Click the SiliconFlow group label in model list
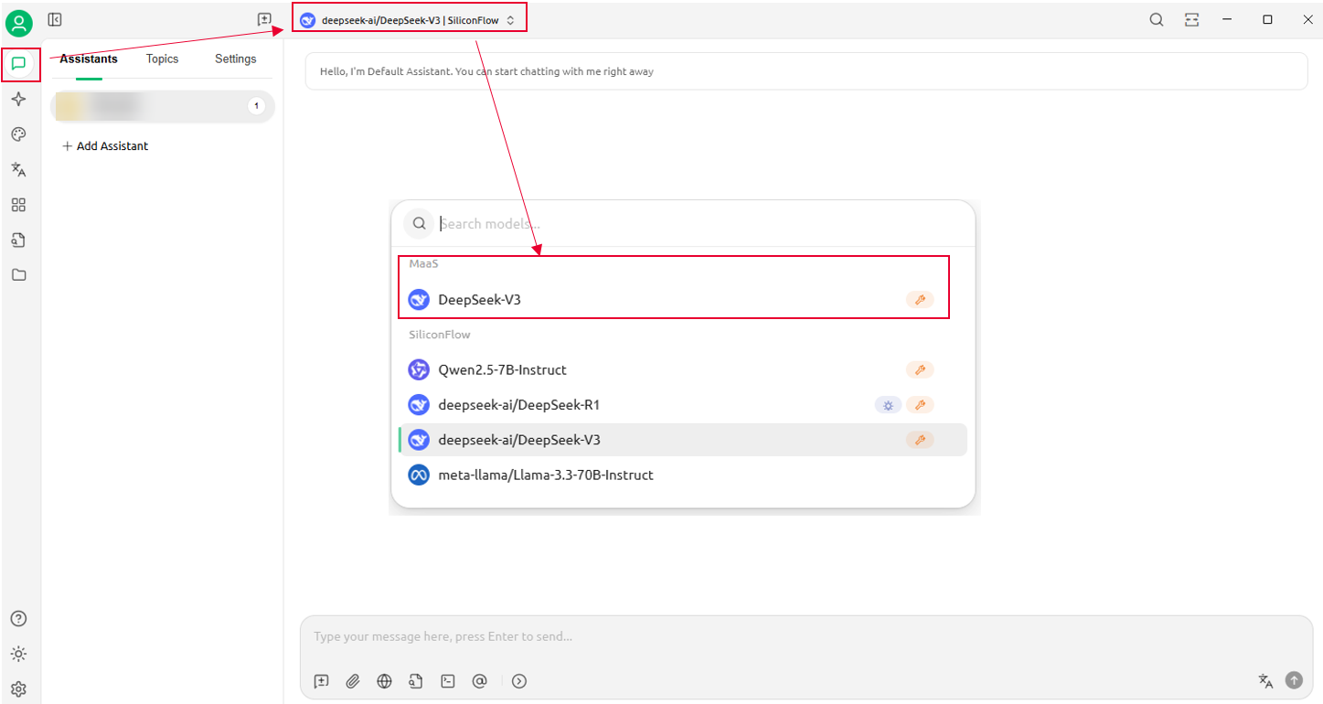Screen dimensions: 1323x704 click(x=440, y=335)
